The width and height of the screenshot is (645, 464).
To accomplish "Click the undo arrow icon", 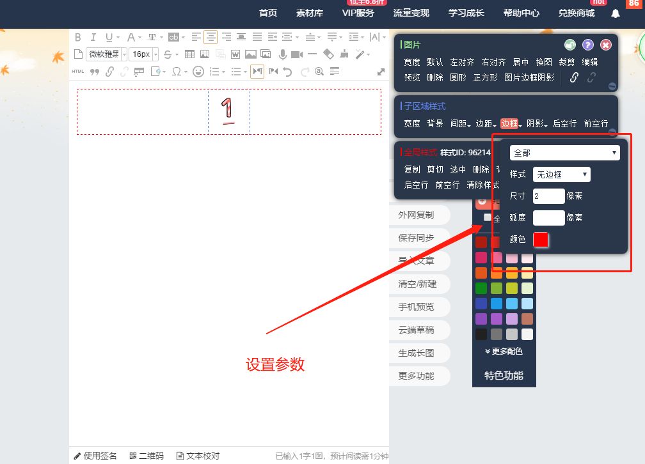I will click(x=288, y=71).
